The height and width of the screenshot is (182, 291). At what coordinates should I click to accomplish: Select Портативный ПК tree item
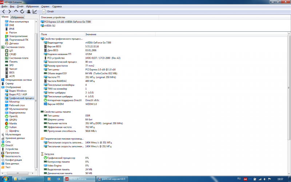[19, 40]
